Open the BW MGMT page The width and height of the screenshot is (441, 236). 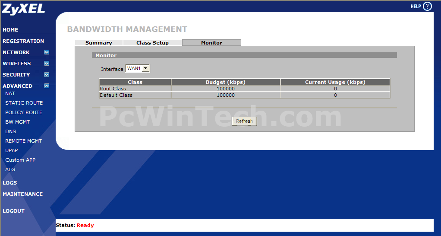tap(17, 122)
